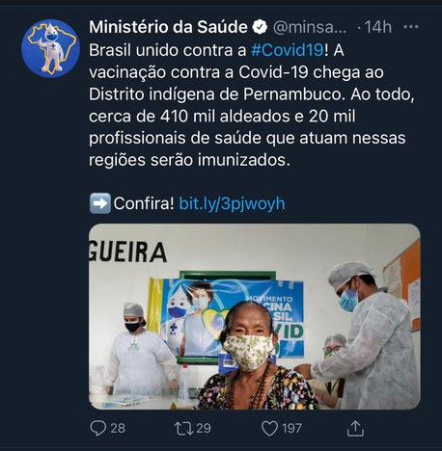
Task: View the 28 replies count
Action: point(118,429)
